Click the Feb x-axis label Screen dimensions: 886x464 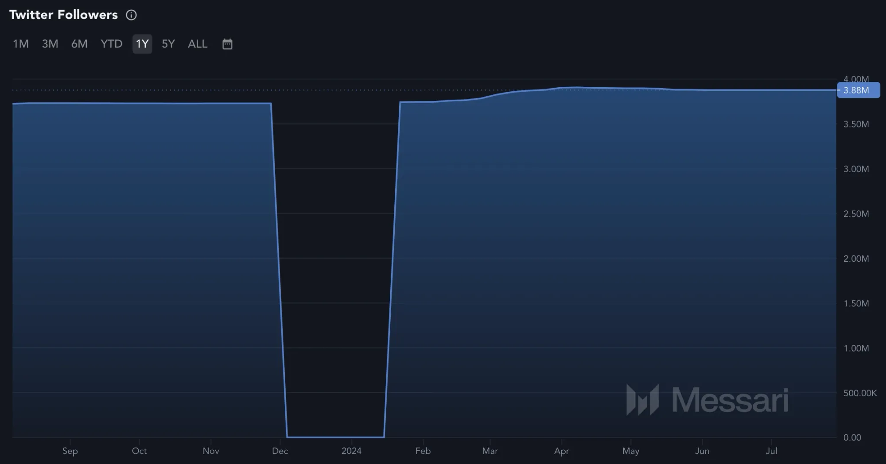(423, 451)
